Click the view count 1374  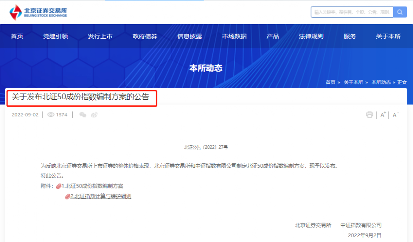click(62, 115)
